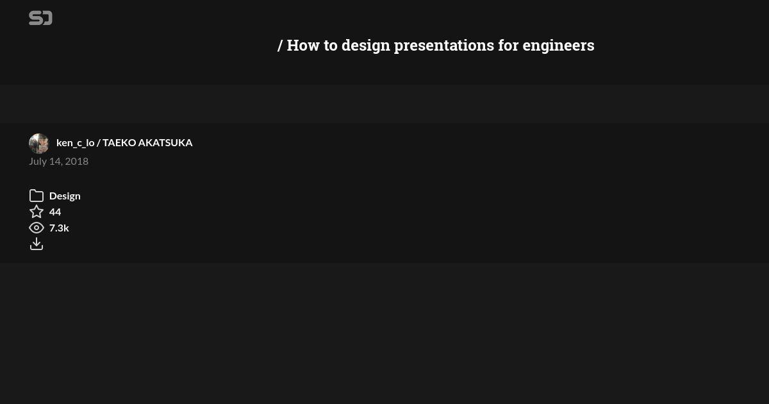Click the folder icon beside Design

pyautogui.click(x=37, y=196)
